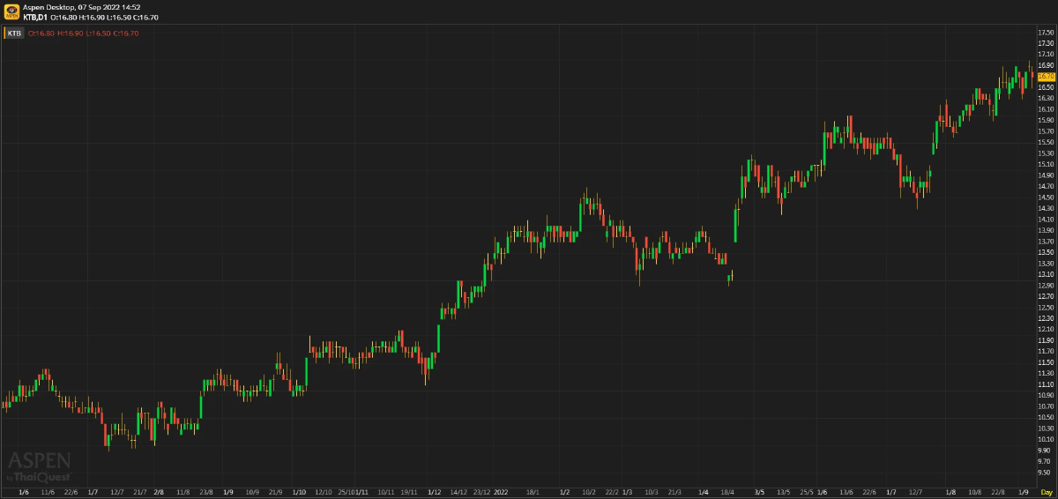The image size is (1058, 499).
Task: Click the 3/5 date on time axis
Action: click(760, 491)
